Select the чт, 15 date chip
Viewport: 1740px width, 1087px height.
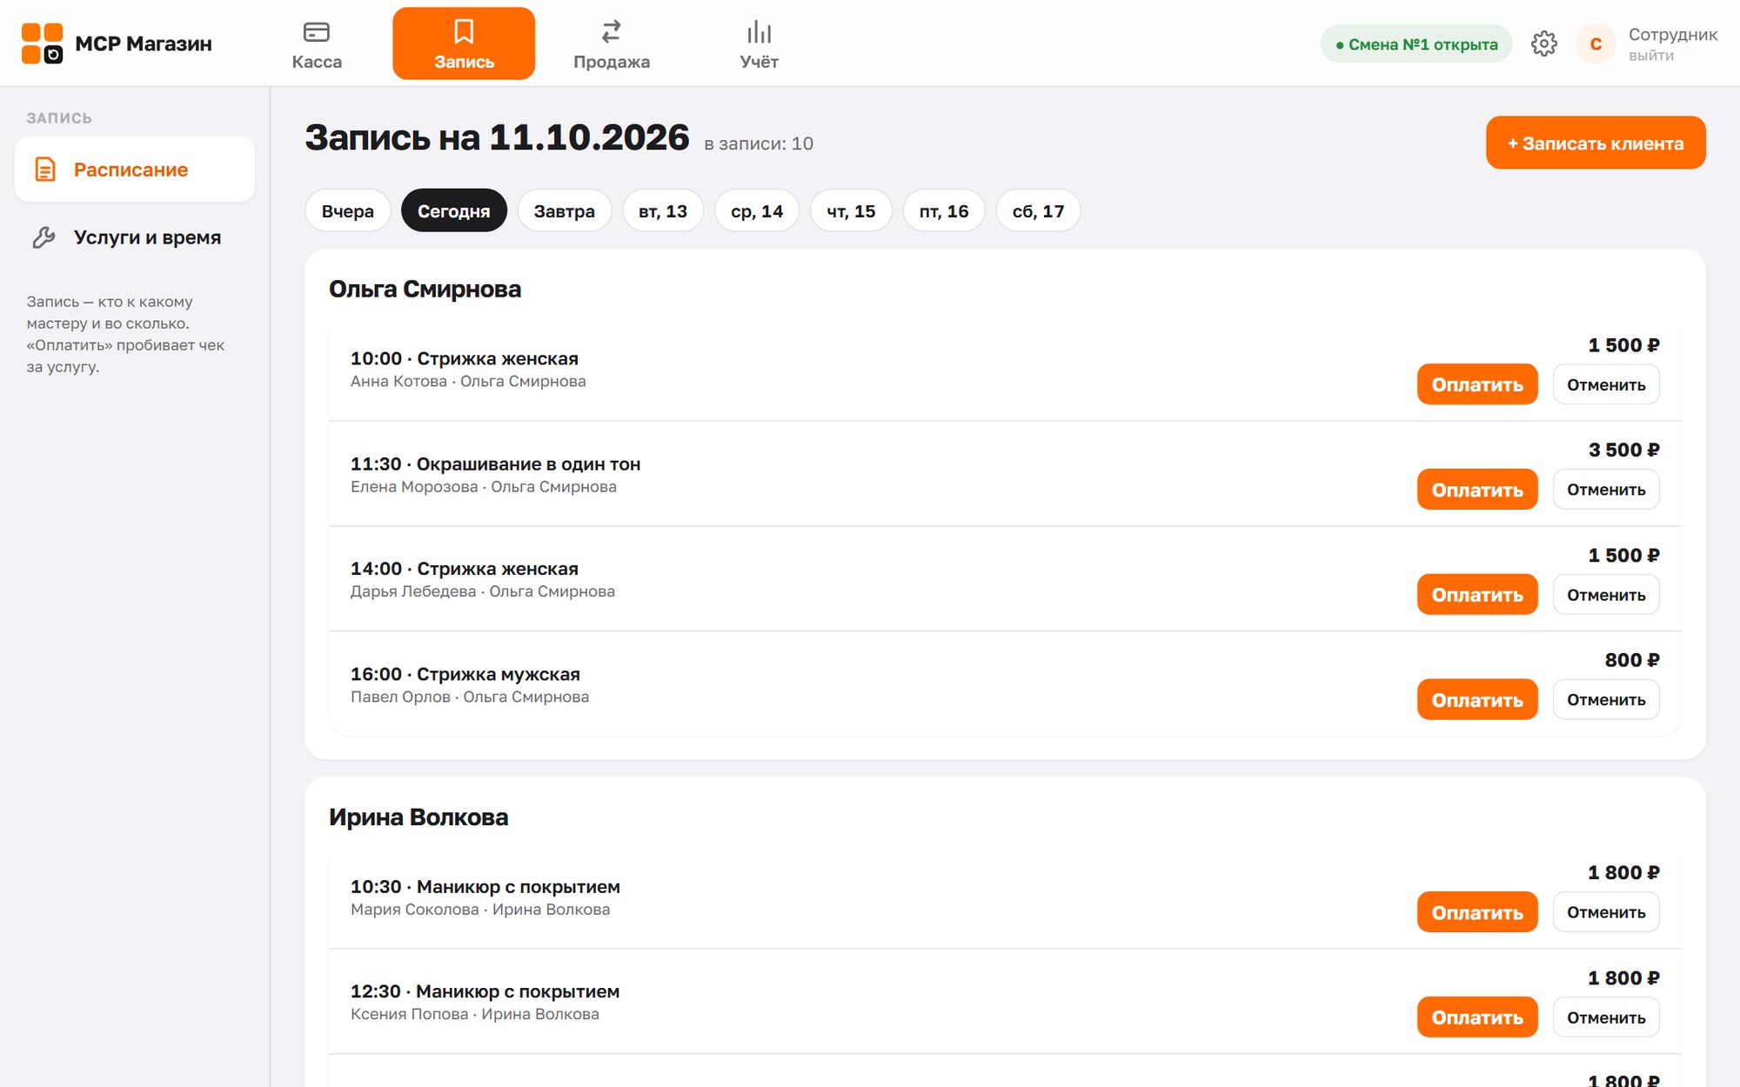[x=851, y=210]
